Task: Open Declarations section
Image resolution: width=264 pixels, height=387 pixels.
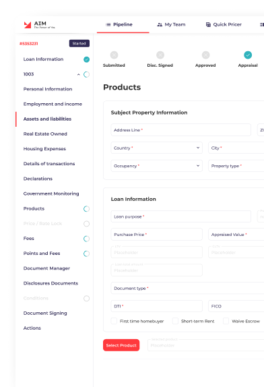Action: [38, 179]
